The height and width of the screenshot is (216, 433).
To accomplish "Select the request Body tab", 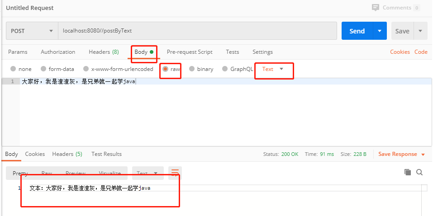I will [x=143, y=52].
